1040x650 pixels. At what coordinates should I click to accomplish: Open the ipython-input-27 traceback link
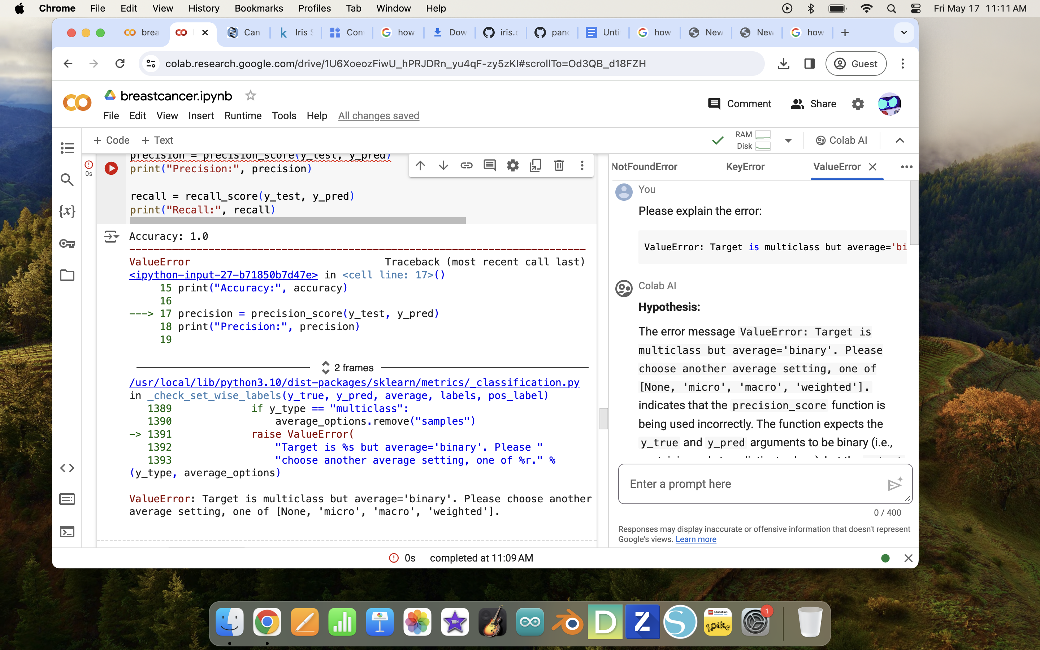pyautogui.click(x=224, y=275)
